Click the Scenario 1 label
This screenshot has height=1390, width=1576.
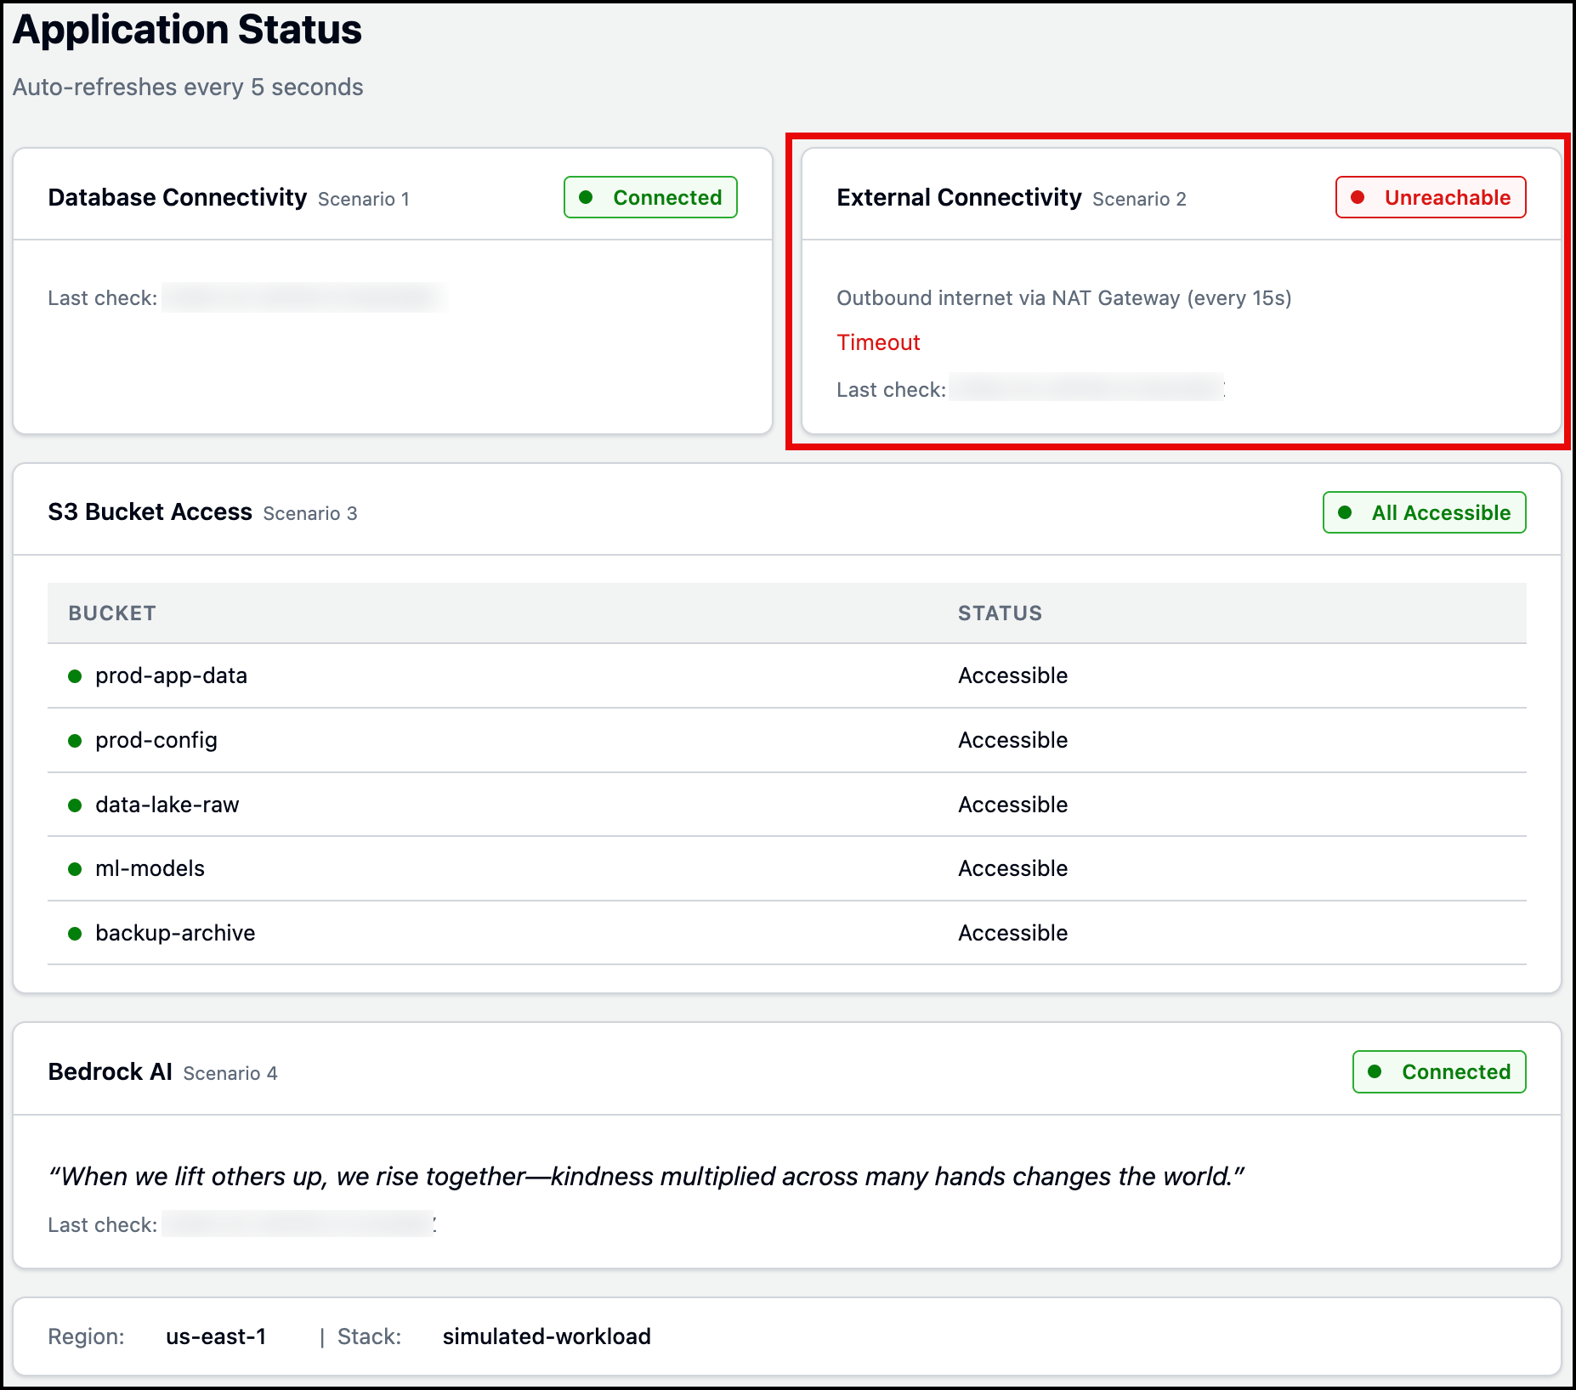tap(364, 199)
